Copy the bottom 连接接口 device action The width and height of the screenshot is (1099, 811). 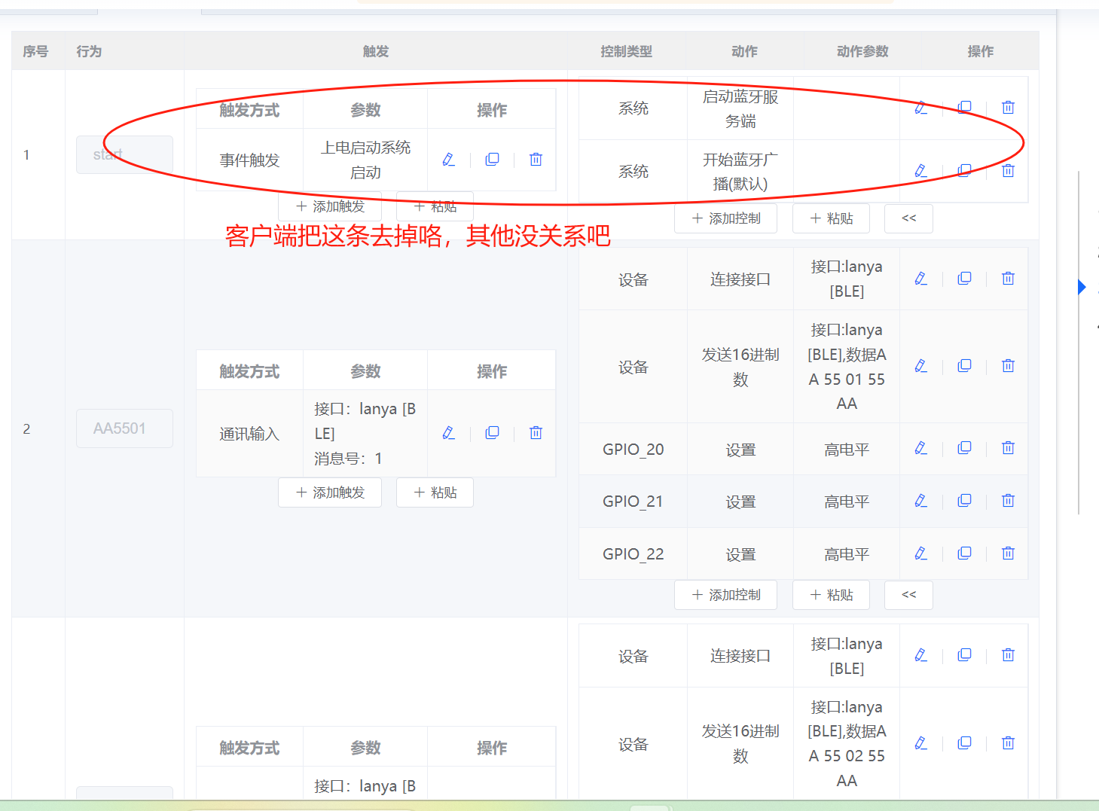pyautogui.click(x=964, y=654)
